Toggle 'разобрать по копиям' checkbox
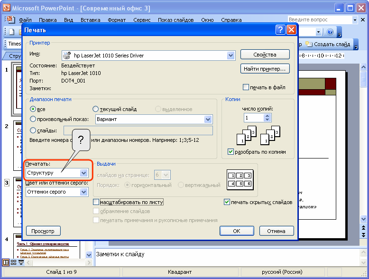The image size is (369, 279). click(x=231, y=152)
